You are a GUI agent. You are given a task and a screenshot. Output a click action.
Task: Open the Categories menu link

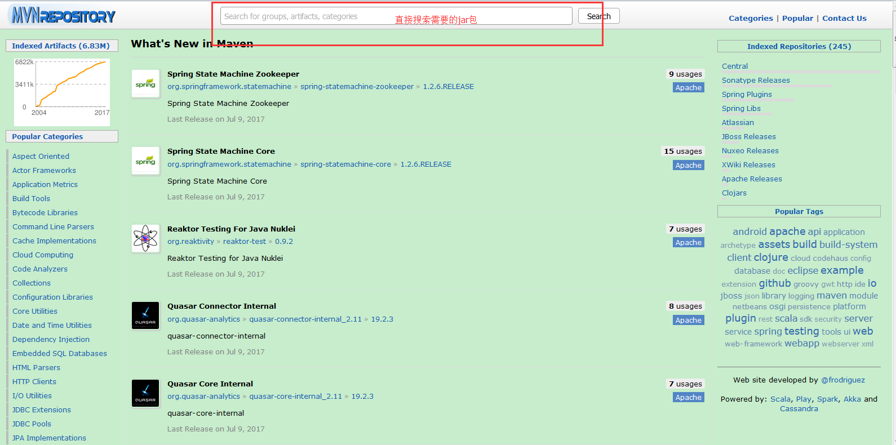751,18
